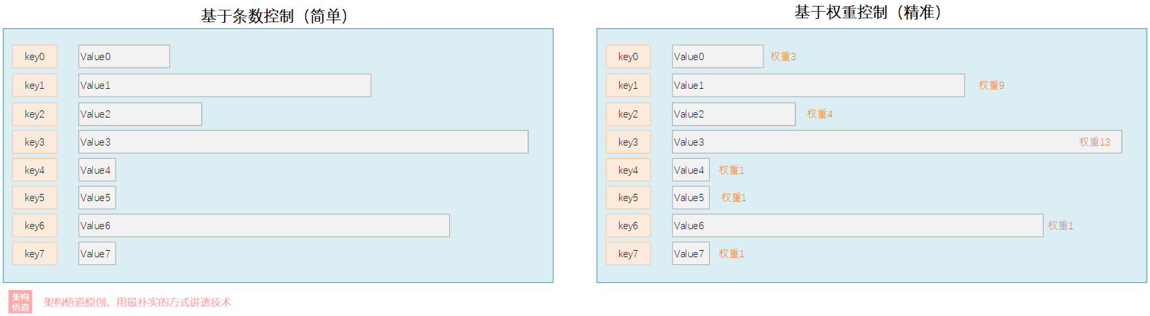Screen dimensions: 1150x316
Task: Click key7 box in the right panel
Action: 628,253
